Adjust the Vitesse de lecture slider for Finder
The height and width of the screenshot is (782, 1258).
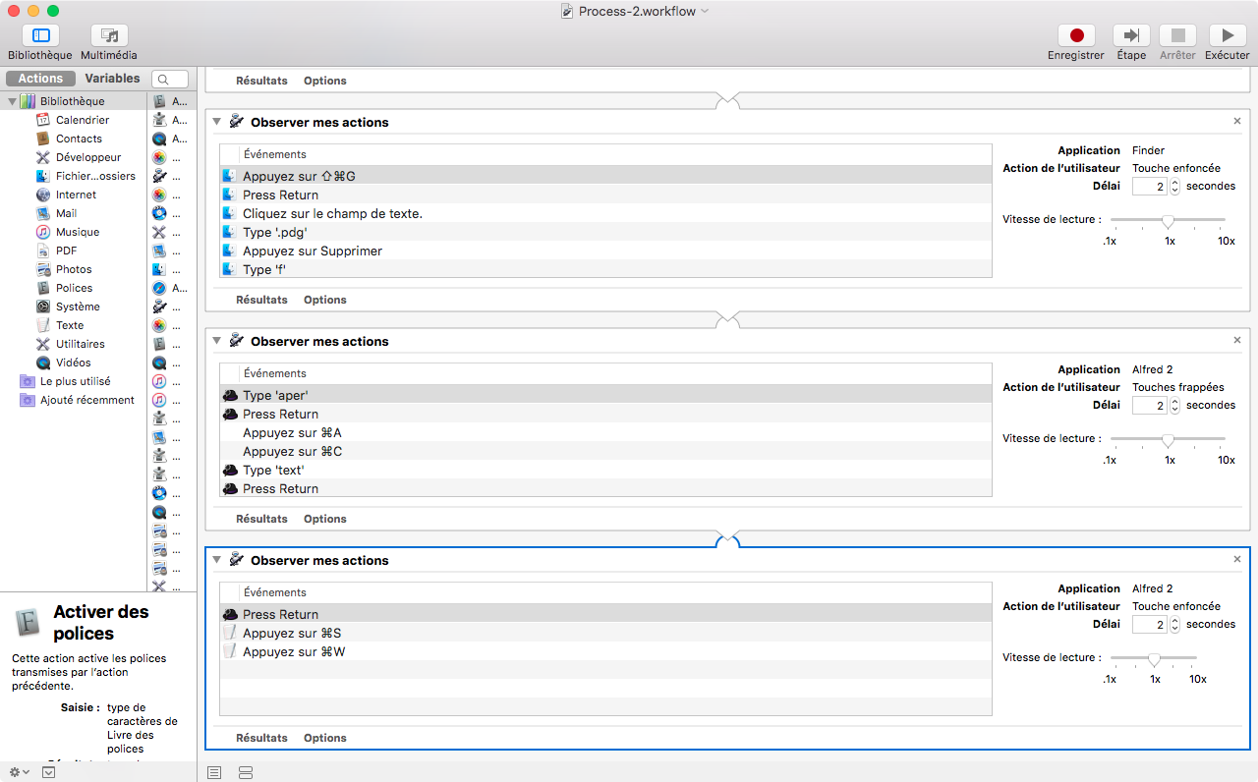(x=1168, y=220)
